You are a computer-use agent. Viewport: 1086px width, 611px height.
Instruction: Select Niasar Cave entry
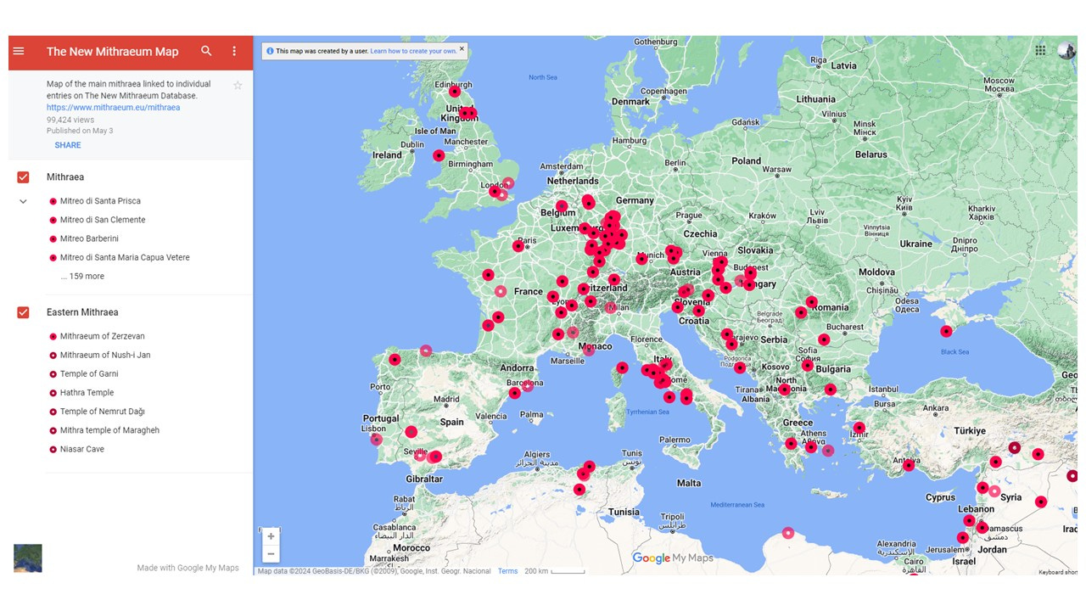81,449
